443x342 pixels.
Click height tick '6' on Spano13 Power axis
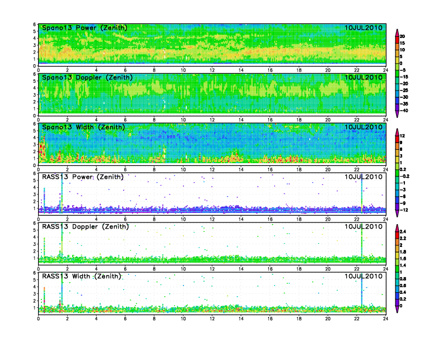click(x=35, y=24)
